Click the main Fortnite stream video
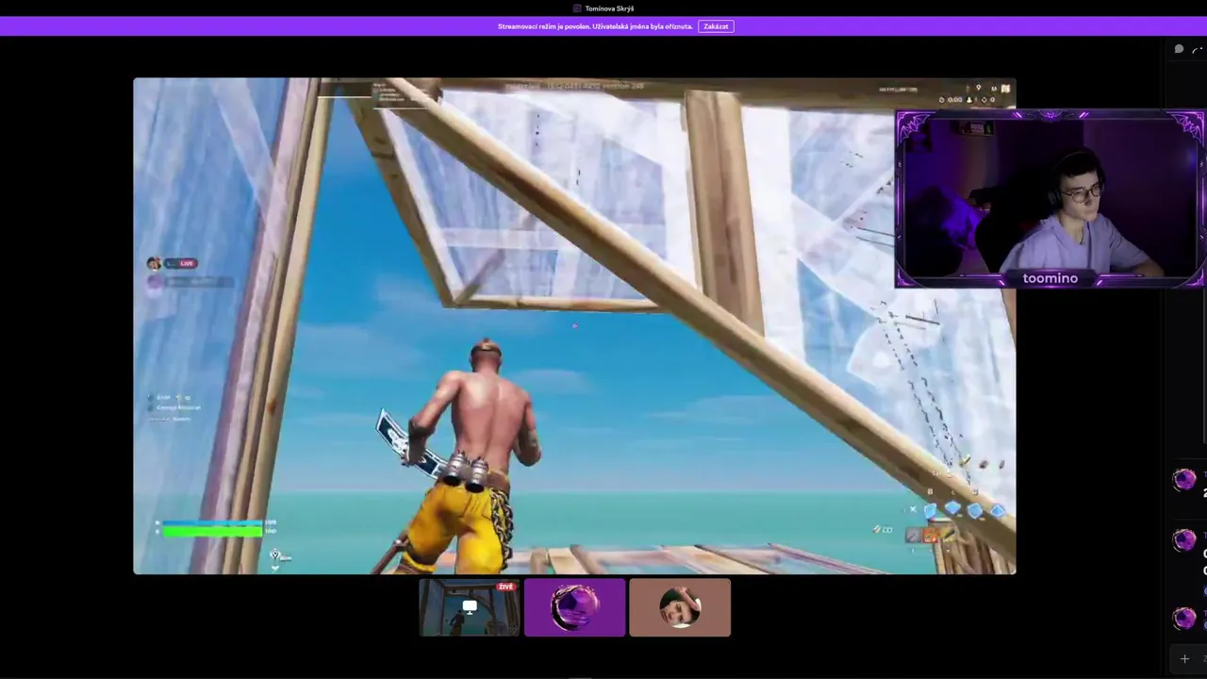Screen dimensions: 1207x679 574,325
